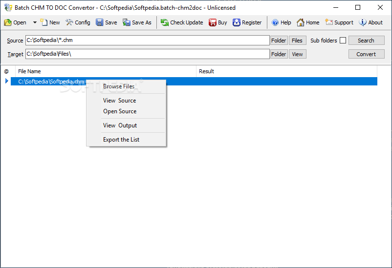Screen dimensions: 392x268
Task: Run Check Update from the toolbar
Action: pos(182,22)
